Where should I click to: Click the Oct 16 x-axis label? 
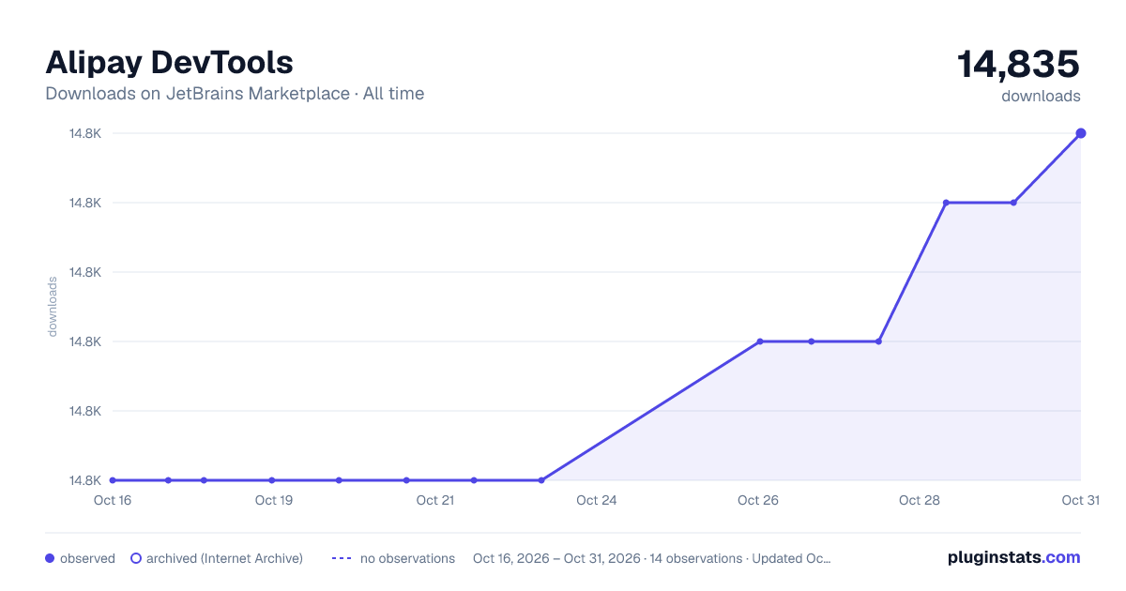pyautogui.click(x=113, y=500)
